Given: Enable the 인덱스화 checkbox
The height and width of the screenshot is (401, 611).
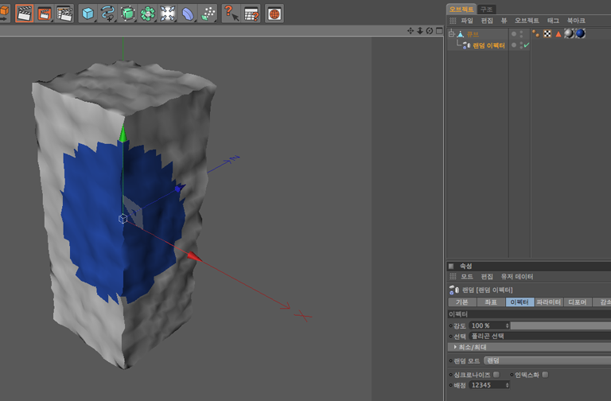Looking at the screenshot, I should pyautogui.click(x=545, y=374).
